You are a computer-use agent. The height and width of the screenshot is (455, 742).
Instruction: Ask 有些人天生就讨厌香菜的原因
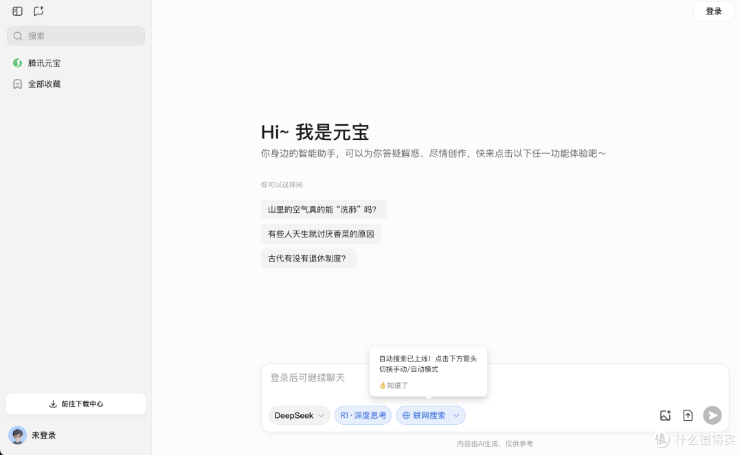coord(321,234)
